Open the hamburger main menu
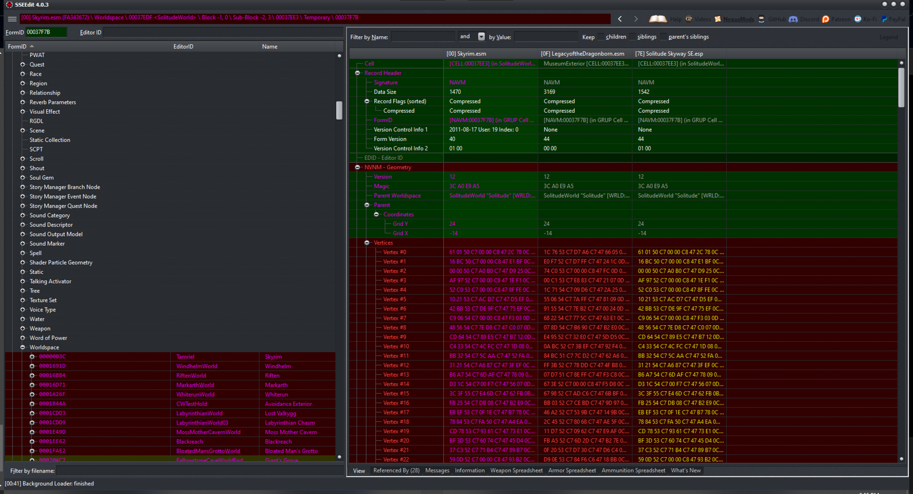This screenshot has width=913, height=494. [12, 19]
